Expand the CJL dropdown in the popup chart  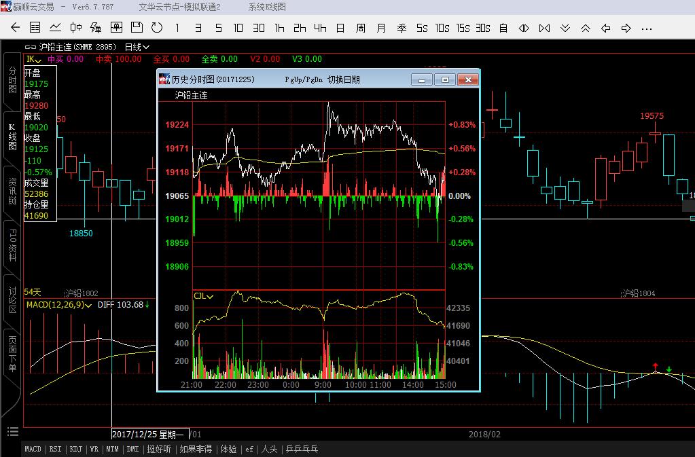point(203,296)
